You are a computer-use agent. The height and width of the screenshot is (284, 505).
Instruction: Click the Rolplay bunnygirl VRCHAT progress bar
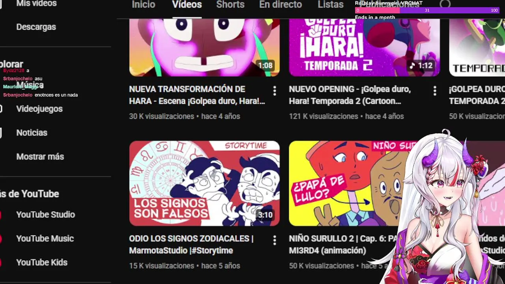[428, 10]
